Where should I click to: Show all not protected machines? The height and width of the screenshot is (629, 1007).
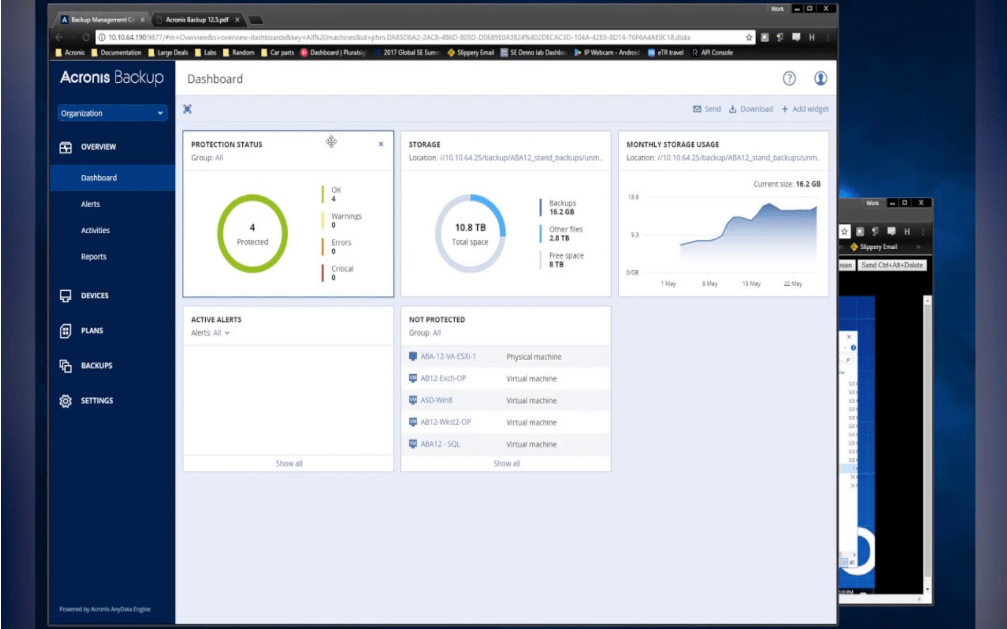tap(507, 464)
